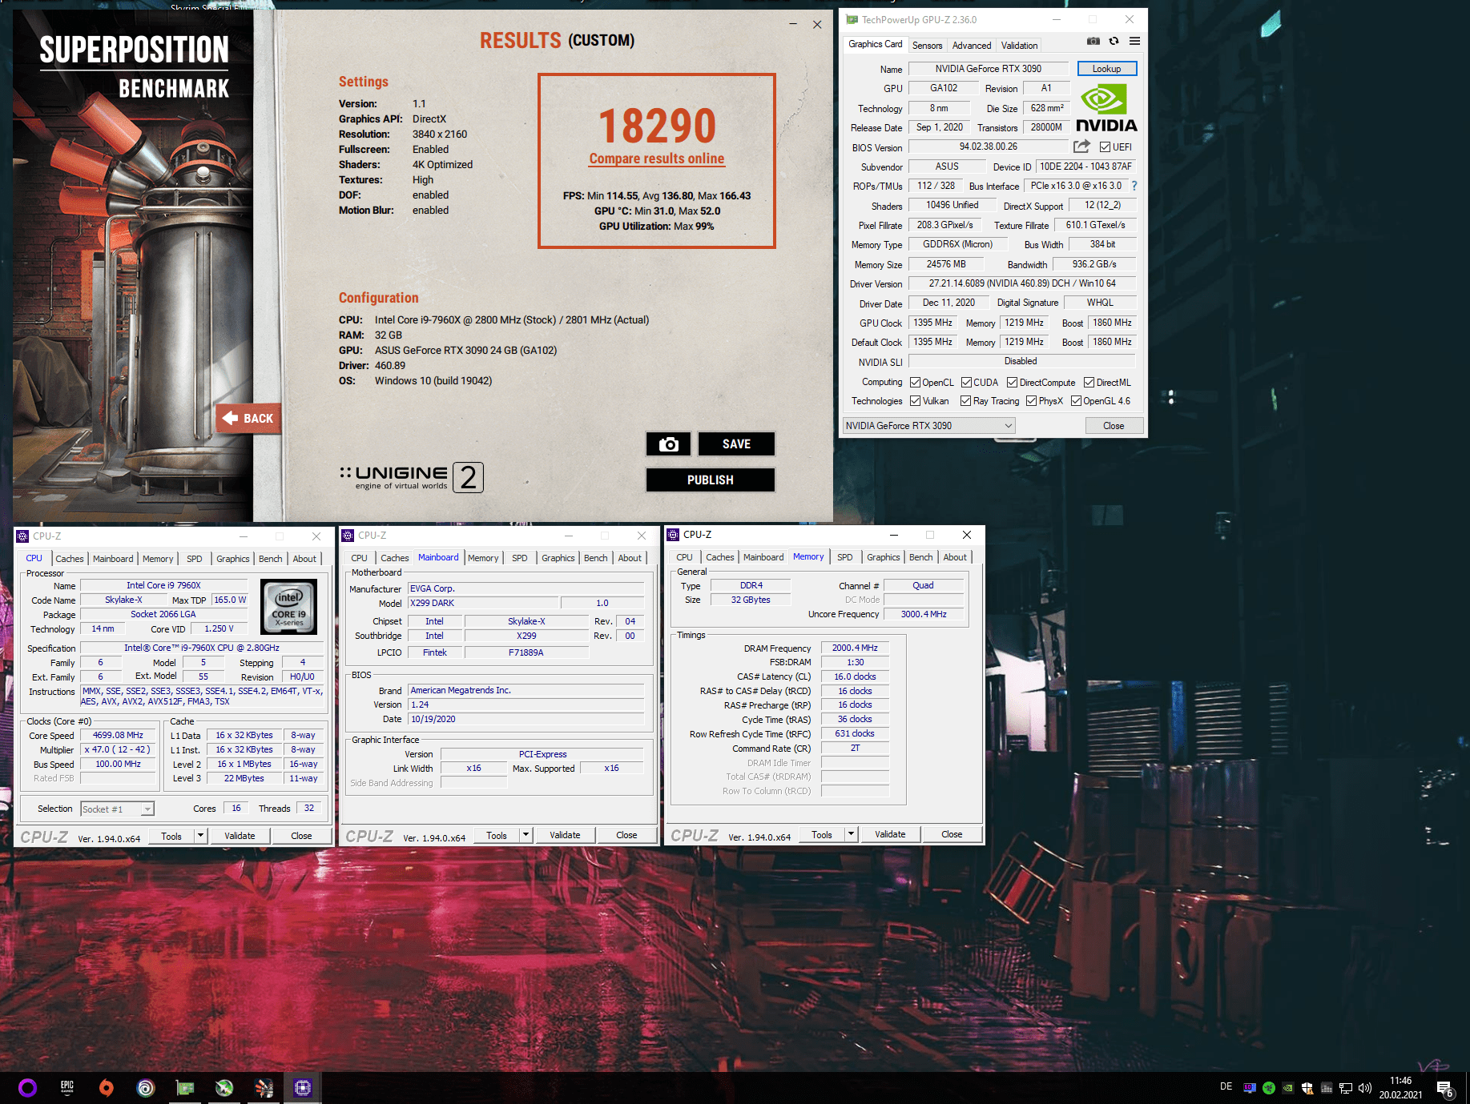Click the BACK arrow in Superposition
This screenshot has height=1104, width=1470.
[x=248, y=418]
